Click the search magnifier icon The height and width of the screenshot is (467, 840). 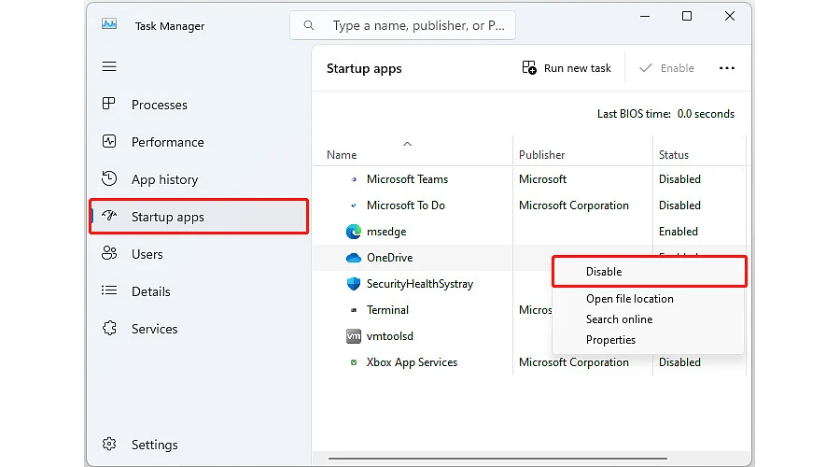coord(309,25)
